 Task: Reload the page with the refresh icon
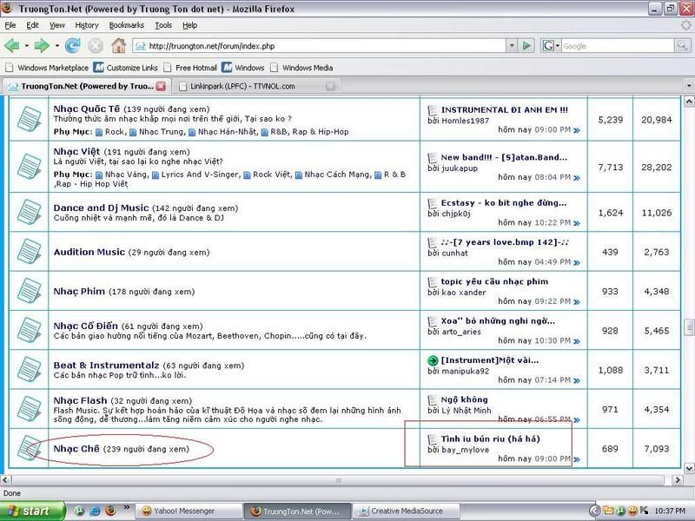pos(73,46)
